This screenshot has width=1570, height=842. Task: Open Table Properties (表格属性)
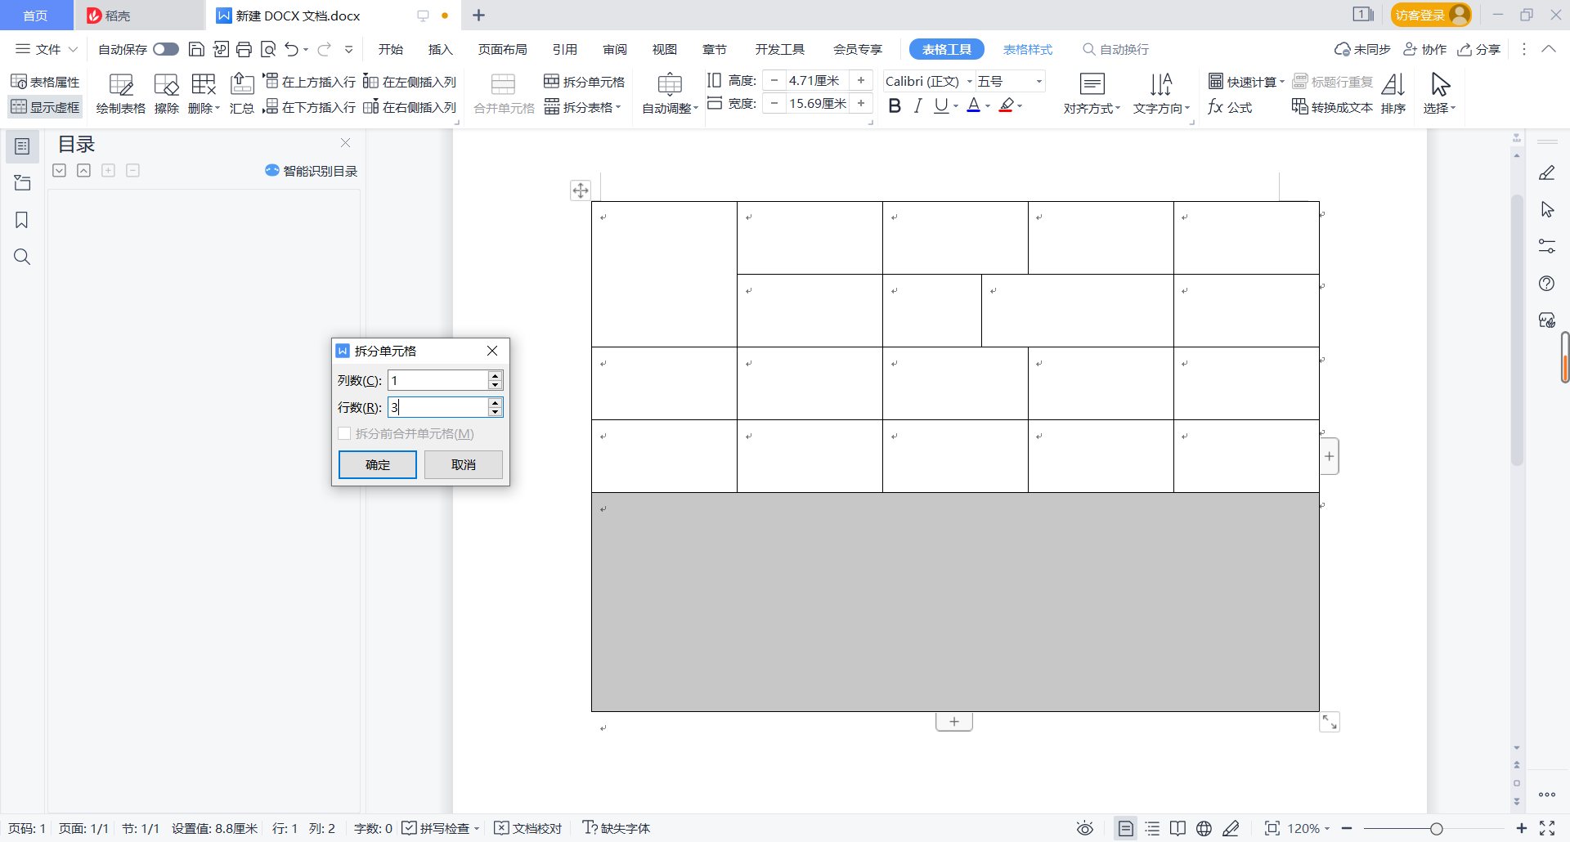(45, 82)
